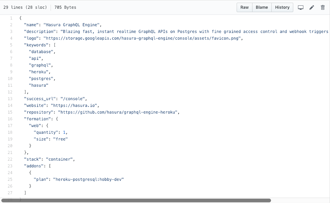The image size is (330, 203).
Task: Select line number 18 with the quantity value
Action: click(10, 132)
